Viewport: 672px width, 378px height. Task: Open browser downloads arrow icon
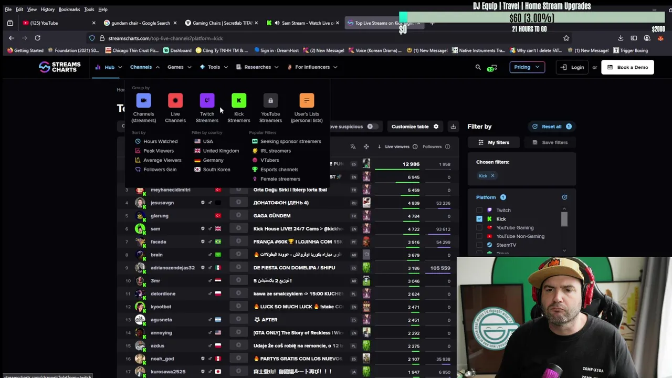[x=621, y=38]
